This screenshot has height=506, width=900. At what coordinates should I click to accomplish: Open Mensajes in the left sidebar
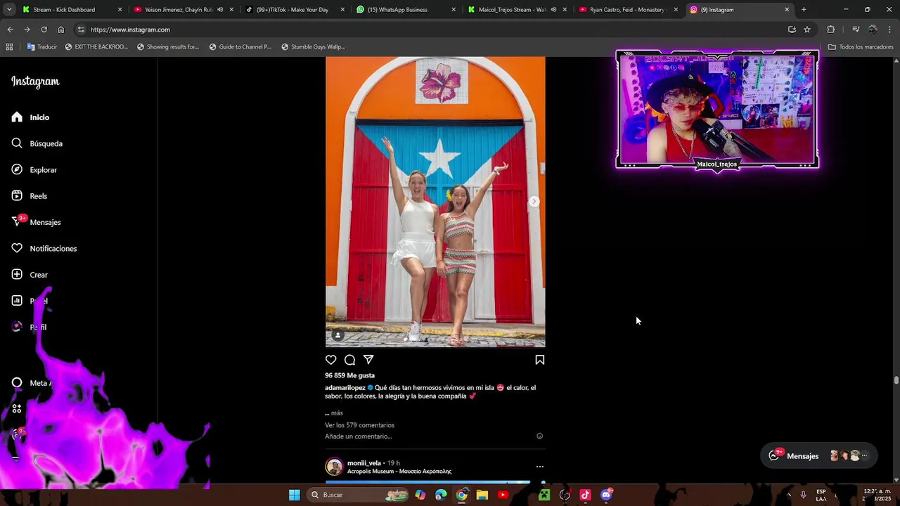pos(37,222)
